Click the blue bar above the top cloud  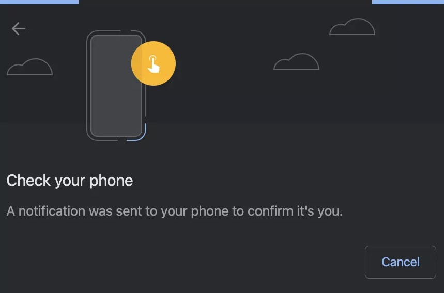(408, 2)
